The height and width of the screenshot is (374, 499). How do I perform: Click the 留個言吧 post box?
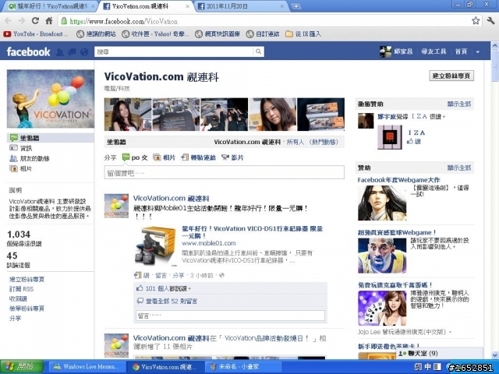coord(224,172)
